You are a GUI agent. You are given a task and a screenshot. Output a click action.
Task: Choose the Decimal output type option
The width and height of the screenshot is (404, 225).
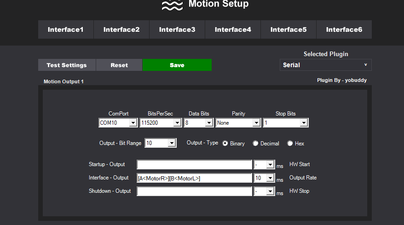(x=255, y=144)
